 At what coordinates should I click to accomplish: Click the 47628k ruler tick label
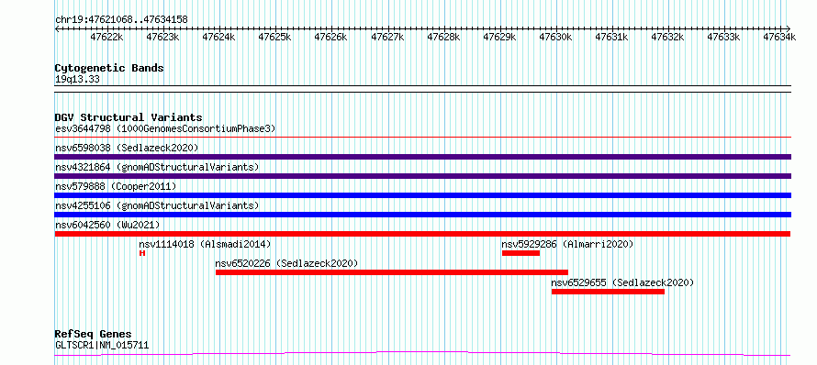click(x=444, y=37)
